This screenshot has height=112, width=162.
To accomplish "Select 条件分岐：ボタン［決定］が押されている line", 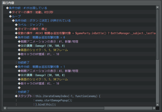I will coord(79,21).
